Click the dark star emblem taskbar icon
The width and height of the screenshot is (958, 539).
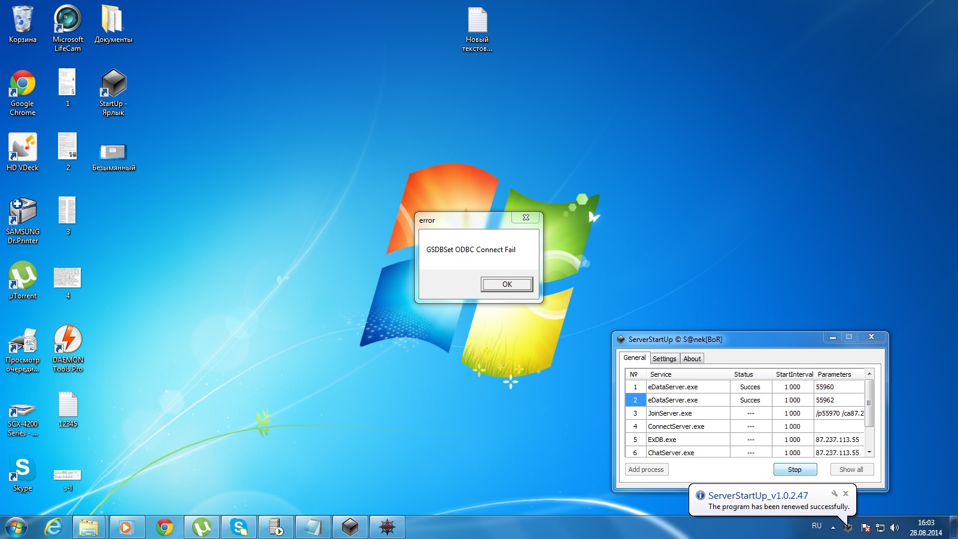(387, 527)
